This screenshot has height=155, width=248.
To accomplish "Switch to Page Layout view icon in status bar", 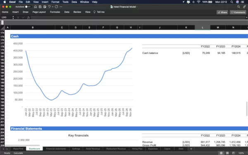I will (227, 153).
